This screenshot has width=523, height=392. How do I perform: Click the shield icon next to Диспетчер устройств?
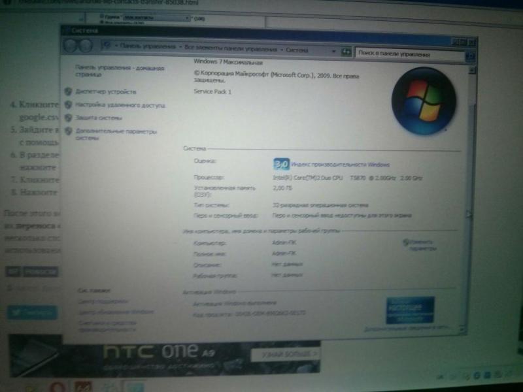point(68,91)
